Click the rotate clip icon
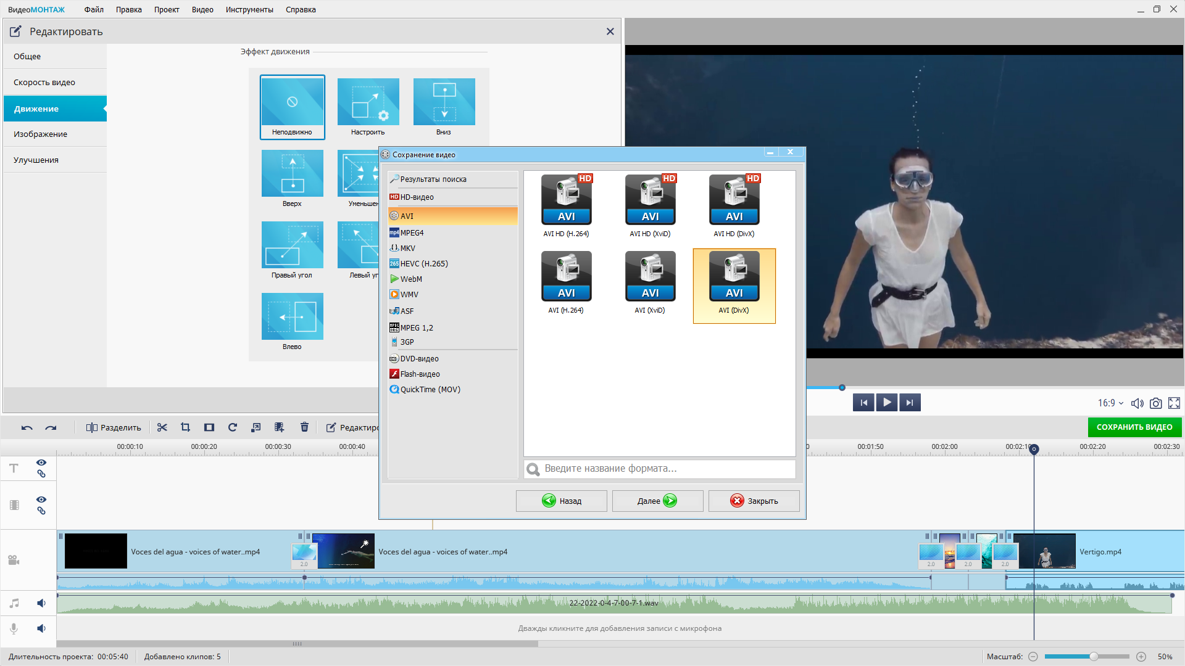 point(233,427)
